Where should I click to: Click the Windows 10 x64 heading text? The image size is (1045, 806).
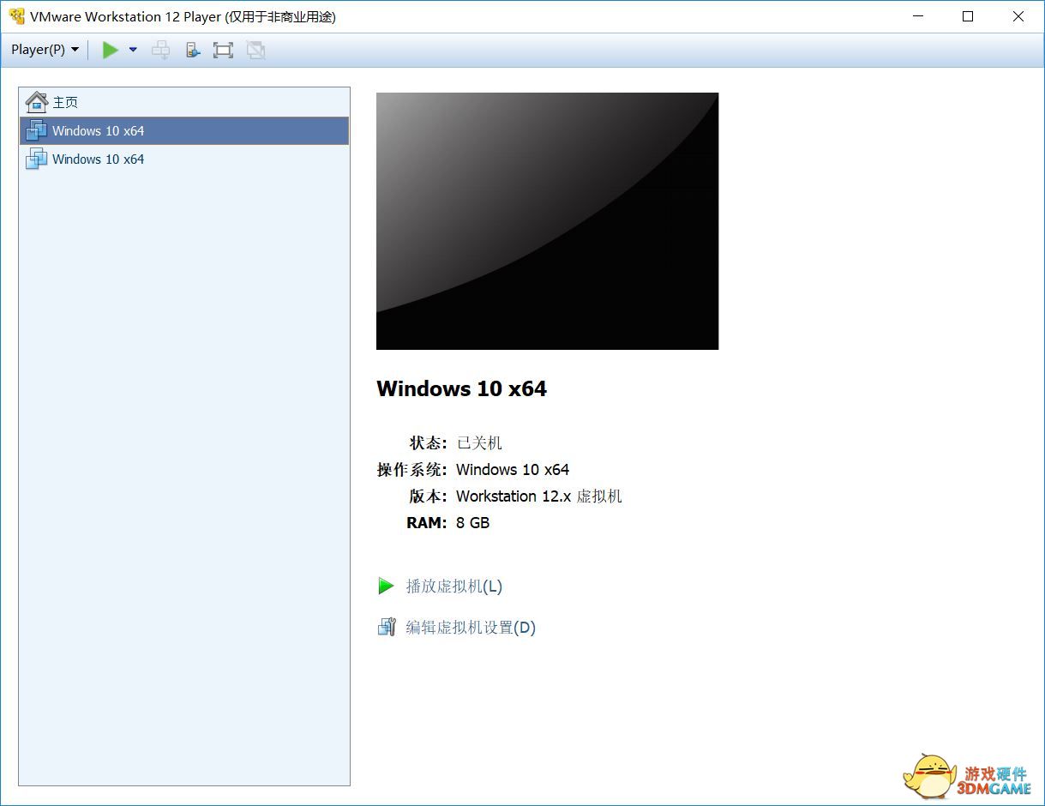coord(461,388)
